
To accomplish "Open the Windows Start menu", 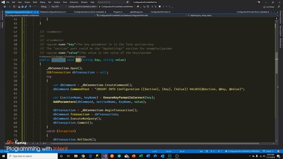I will (4, 156).
